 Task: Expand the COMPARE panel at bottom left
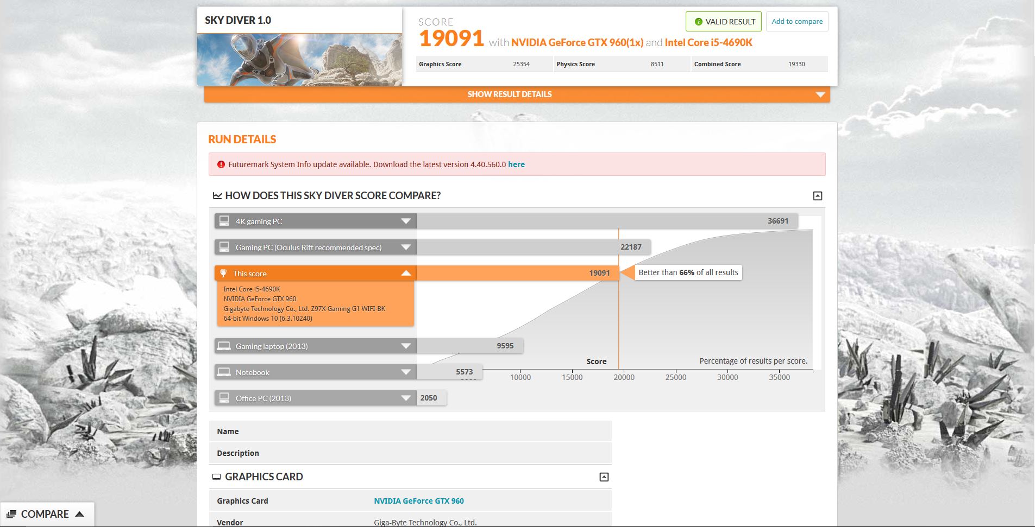[46, 514]
